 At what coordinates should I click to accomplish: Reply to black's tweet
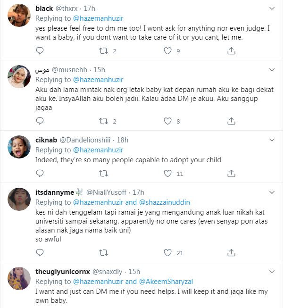pyautogui.click(x=40, y=51)
